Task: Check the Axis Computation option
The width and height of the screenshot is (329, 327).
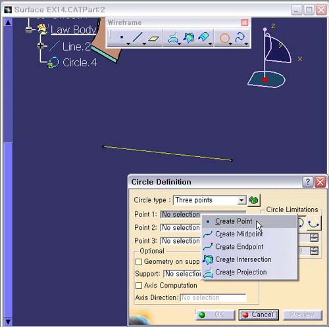Action: [139, 286]
